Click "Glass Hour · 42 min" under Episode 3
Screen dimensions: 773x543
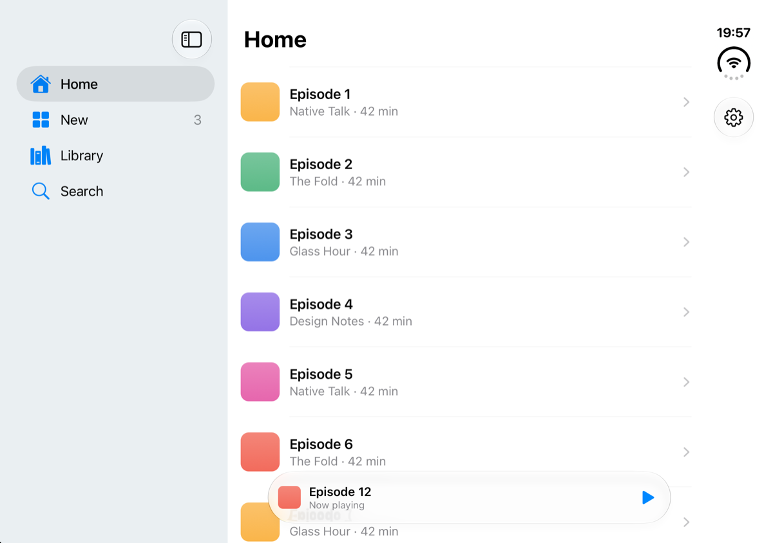344,251
